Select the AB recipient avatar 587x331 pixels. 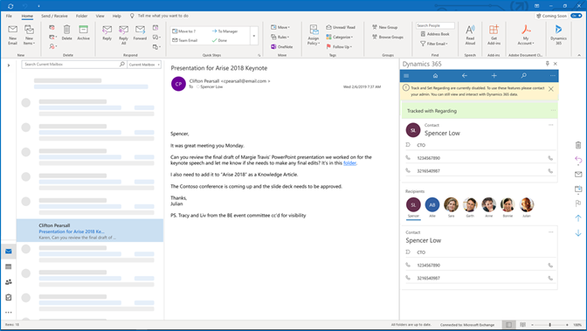(432, 205)
